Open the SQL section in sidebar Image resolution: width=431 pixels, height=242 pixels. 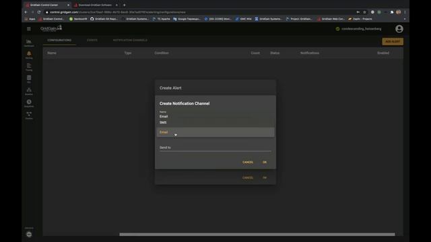(x=29, y=79)
